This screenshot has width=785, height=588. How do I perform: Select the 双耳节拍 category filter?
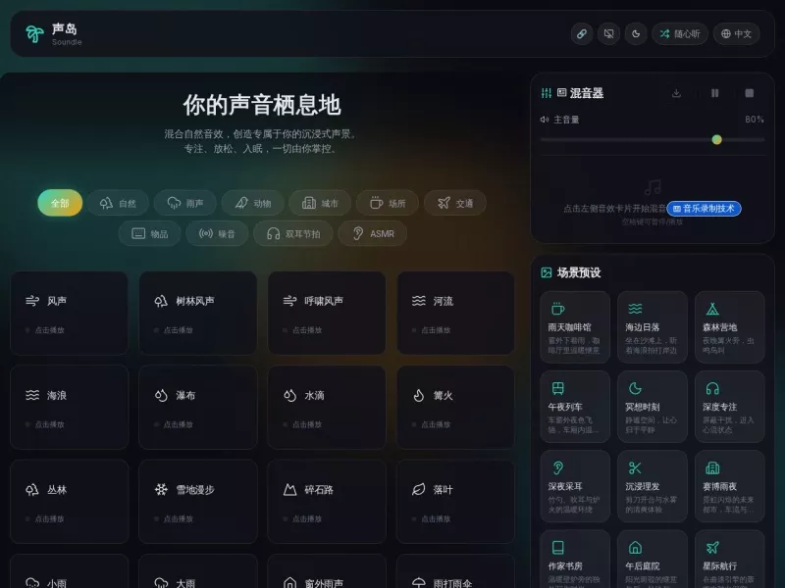(x=293, y=233)
